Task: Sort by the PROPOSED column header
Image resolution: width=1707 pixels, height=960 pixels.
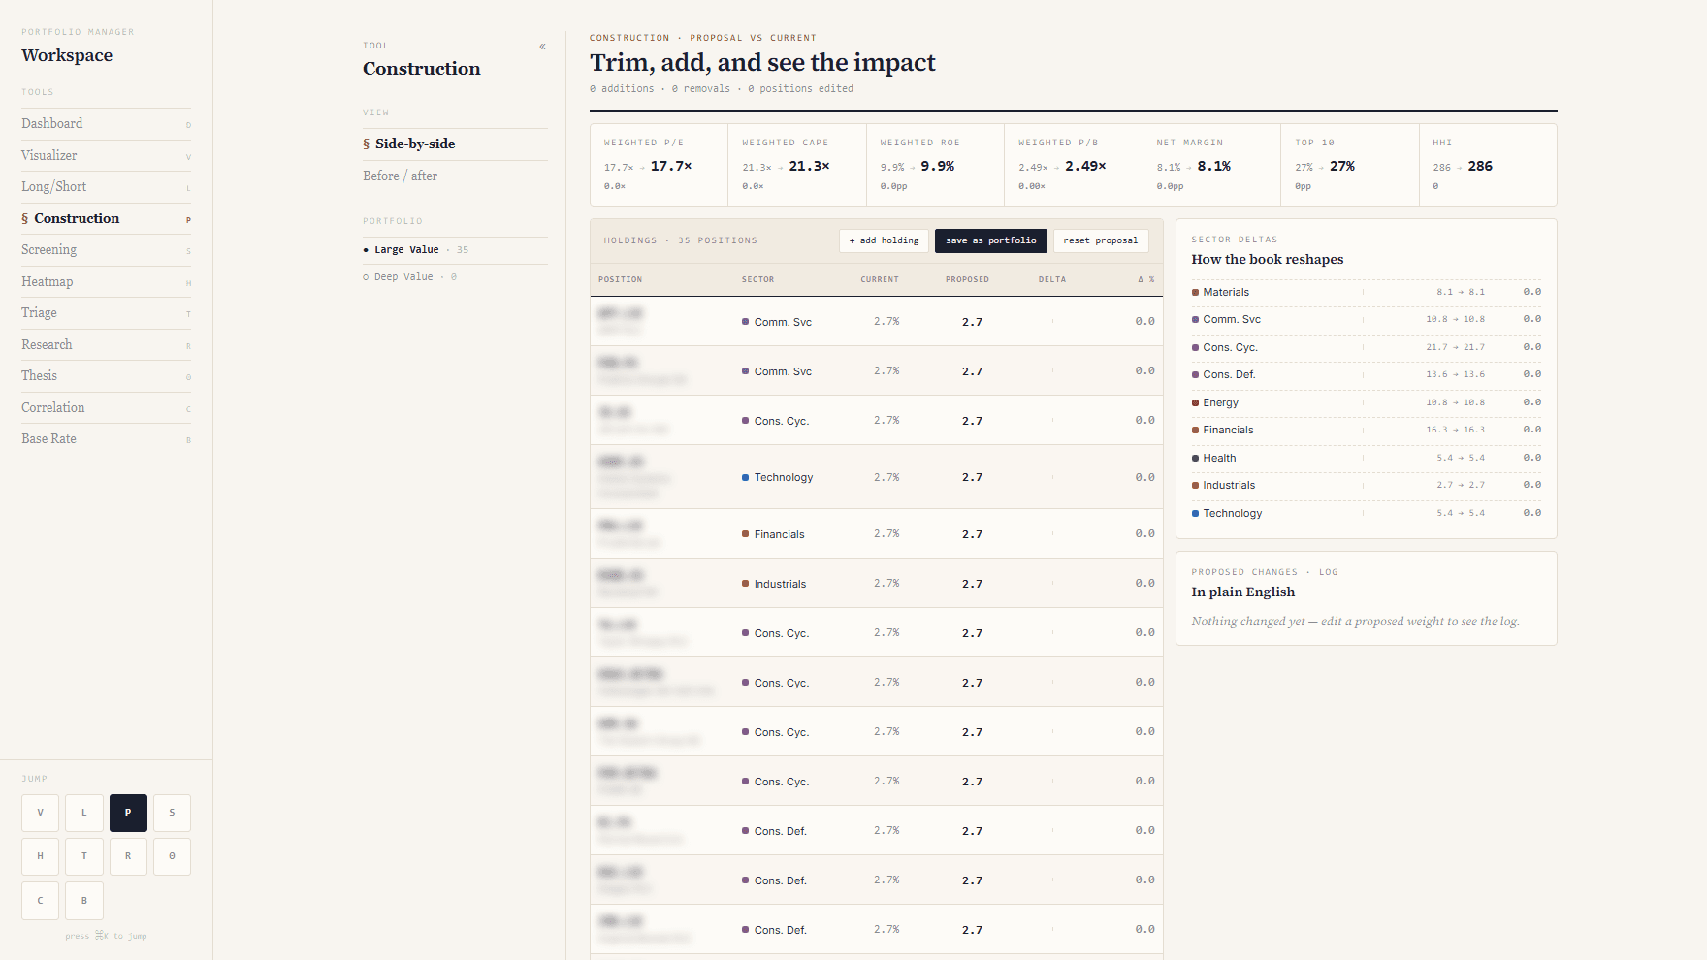Action: (967, 279)
